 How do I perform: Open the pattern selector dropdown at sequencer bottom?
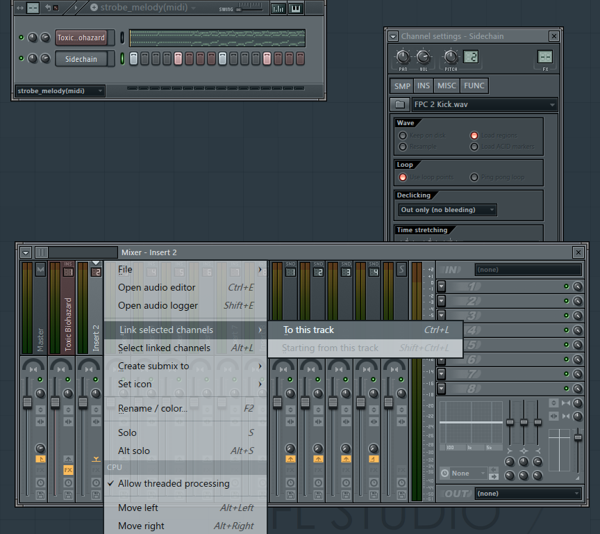[60, 91]
